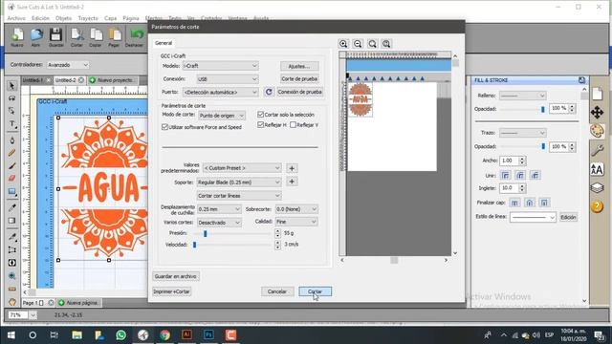
Task: Open the Objeto menu
Action: (x=63, y=18)
